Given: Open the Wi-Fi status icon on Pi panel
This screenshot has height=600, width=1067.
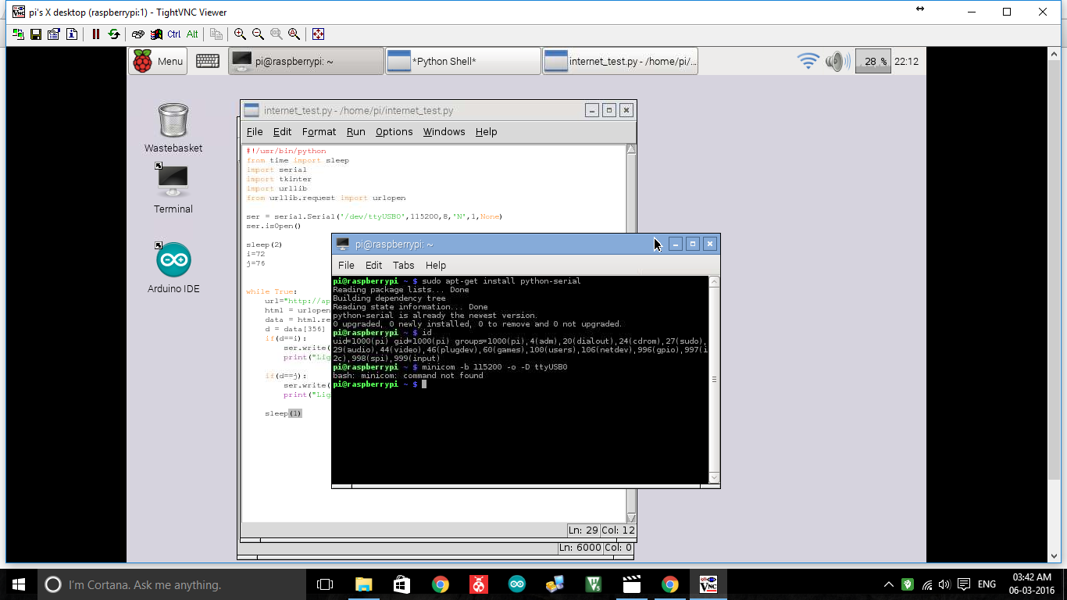Looking at the screenshot, I should pyautogui.click(x=807, y=60).
